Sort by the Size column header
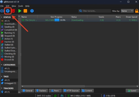The image size is (139, 97). coord(46,17)
